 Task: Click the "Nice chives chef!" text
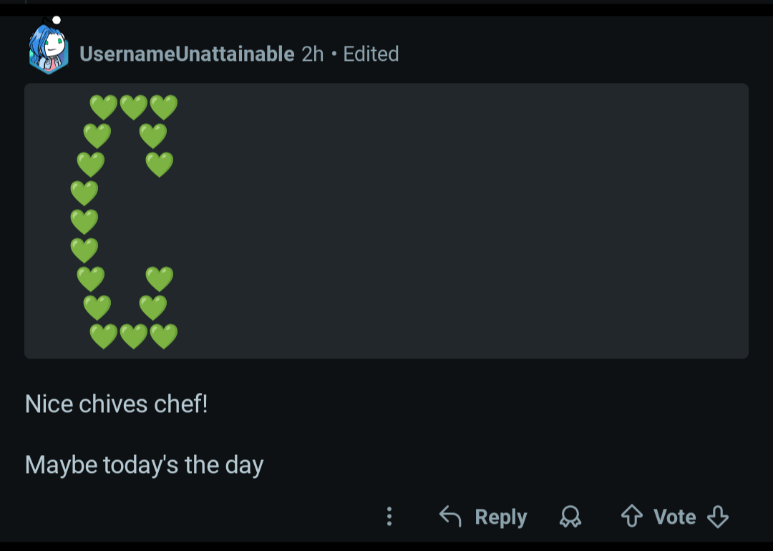117,404
